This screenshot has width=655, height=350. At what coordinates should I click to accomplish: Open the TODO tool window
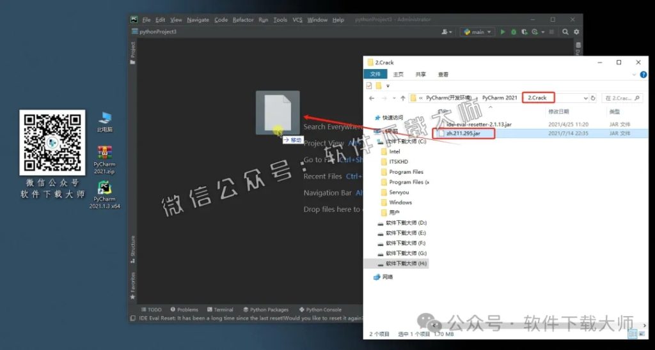pyautogui.click(x=151, y=310)
